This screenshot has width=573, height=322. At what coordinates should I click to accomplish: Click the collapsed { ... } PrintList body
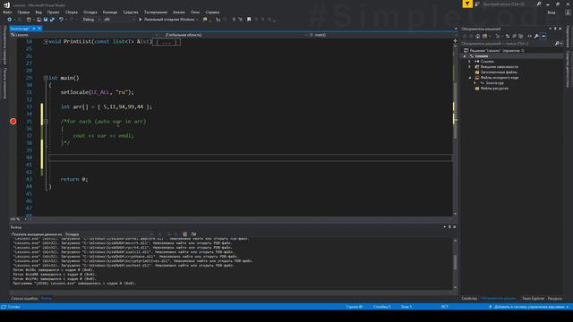click(167, 42)
